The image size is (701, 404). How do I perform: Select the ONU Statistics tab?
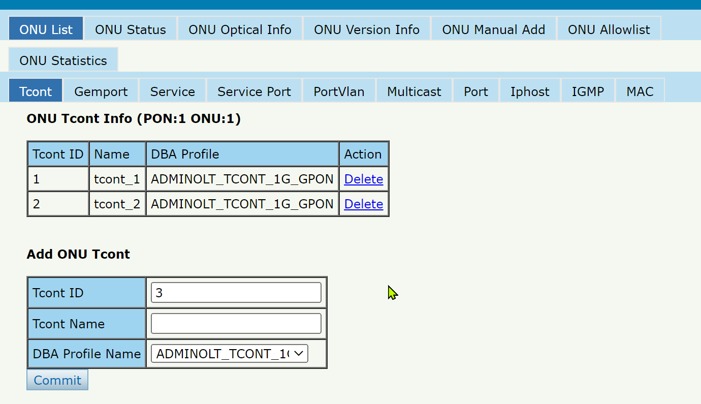point(63,60)
